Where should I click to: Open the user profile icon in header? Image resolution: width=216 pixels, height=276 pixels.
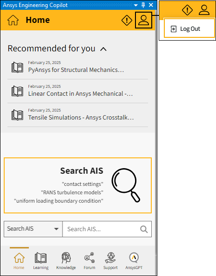click(143, 20)
